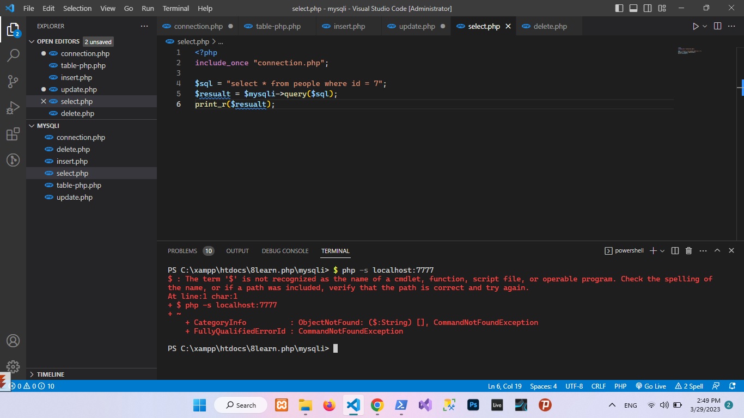The width and height of the screenshot is (744, 418).
Task: Open the Edit menu
Action: (x=48, y=8)
